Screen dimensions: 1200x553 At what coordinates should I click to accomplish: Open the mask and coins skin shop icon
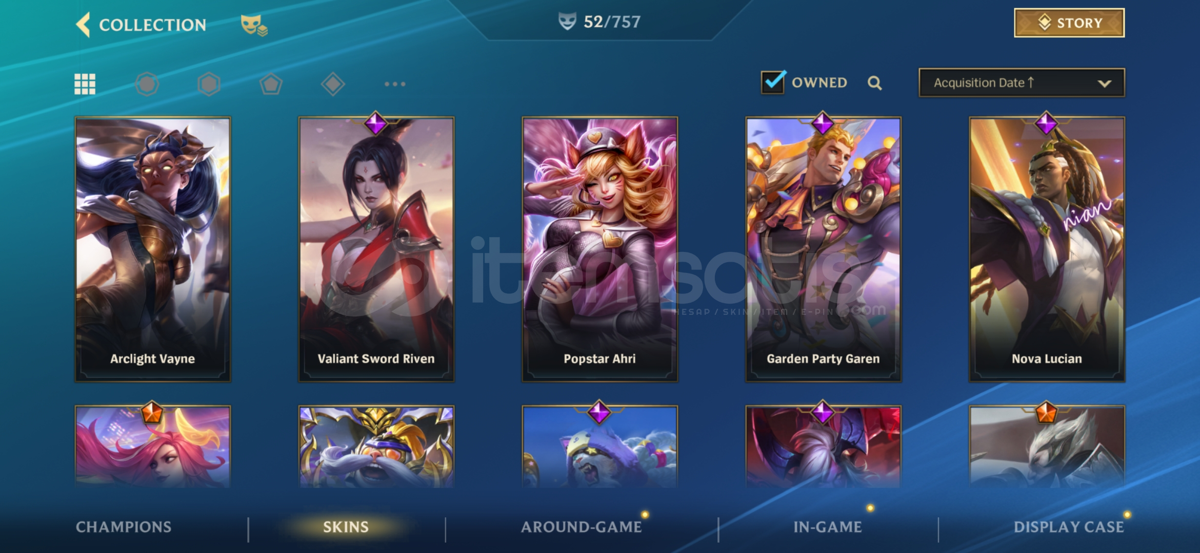[254, 25]
